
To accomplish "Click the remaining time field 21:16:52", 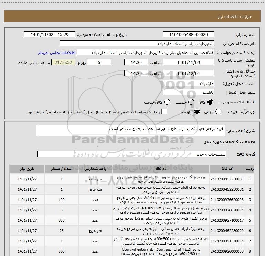I will pyautogui.click(x=63, y=62).
